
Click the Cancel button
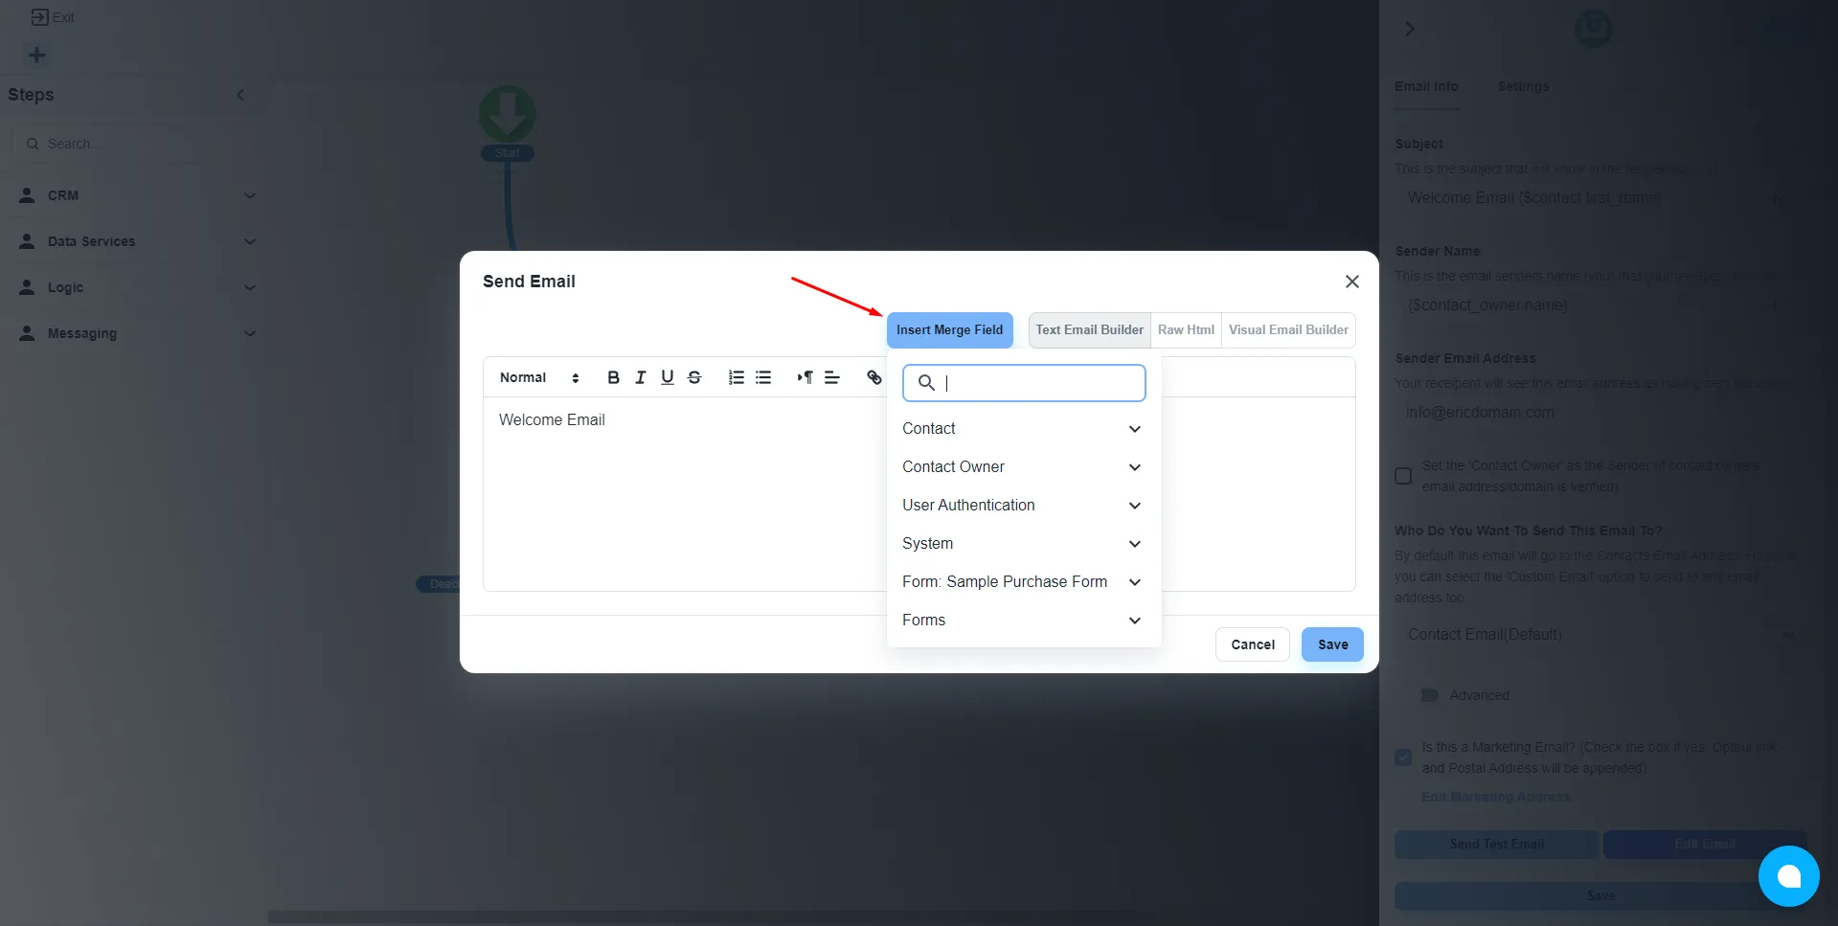(1253, 644)
